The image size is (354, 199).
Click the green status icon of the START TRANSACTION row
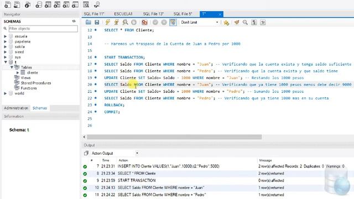coord(85,181)
